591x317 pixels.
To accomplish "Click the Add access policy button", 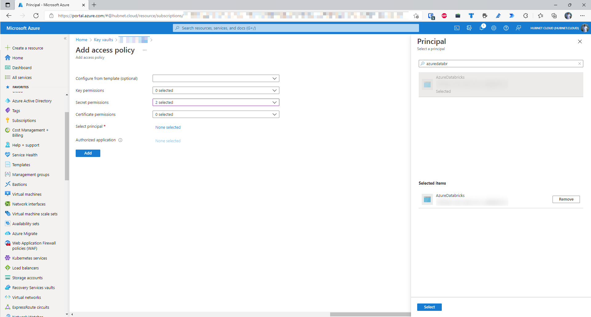I will point(88,153).
